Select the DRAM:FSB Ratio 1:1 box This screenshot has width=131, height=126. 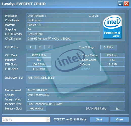click(x=118, y=109)
